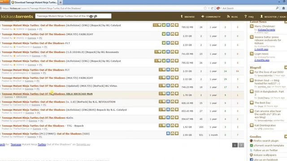Click Register / Sign in
The height and width of the screenshot is (161, 287).
273,17
